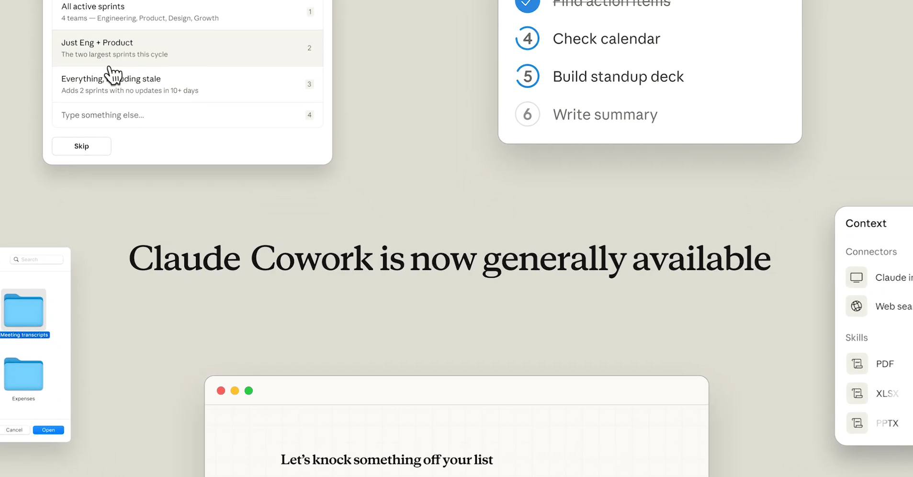
Task: Click the 'Claude Cowork is now generally available' headline
Action: pos(450,259)
